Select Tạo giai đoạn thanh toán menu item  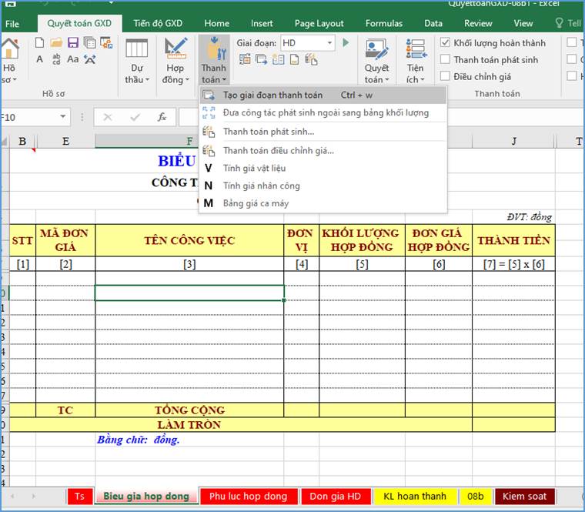pos(272,95)
